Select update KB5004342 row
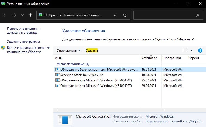Viewport: 206px width, 127px height. pos(130,80)
